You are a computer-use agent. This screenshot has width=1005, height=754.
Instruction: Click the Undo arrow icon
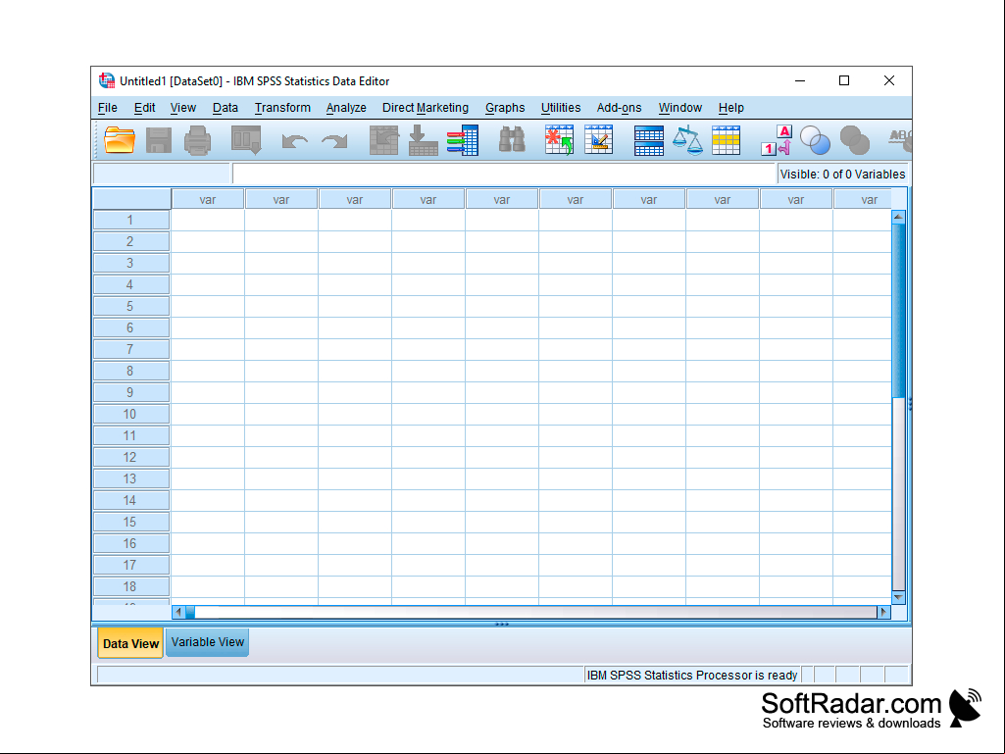point(294,141)
